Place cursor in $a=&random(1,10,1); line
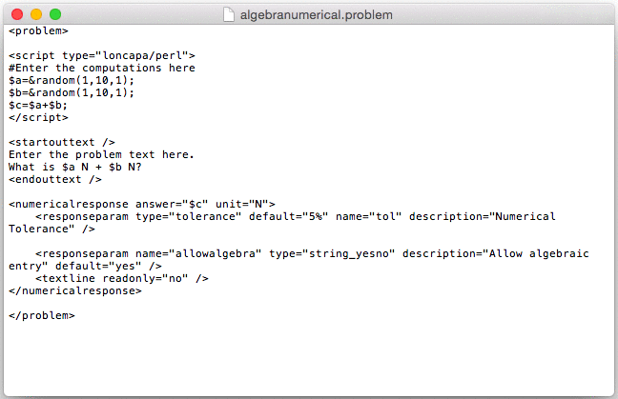 pos(72,80)
